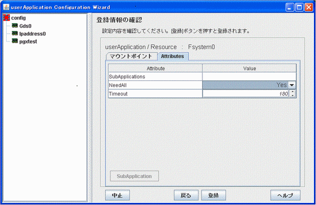Viewport: 316px width, 205px height.
Task: Click the Gds0 resource icon
Action: pyautogui.click(x=14, y=26)
